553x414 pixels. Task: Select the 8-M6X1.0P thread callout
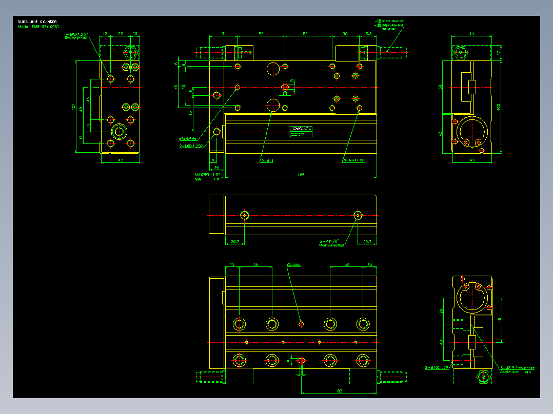[354, 160]
